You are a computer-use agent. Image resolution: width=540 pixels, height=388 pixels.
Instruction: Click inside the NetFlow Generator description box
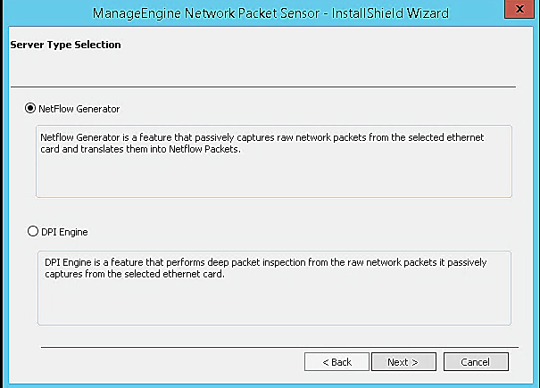point(273,174)
